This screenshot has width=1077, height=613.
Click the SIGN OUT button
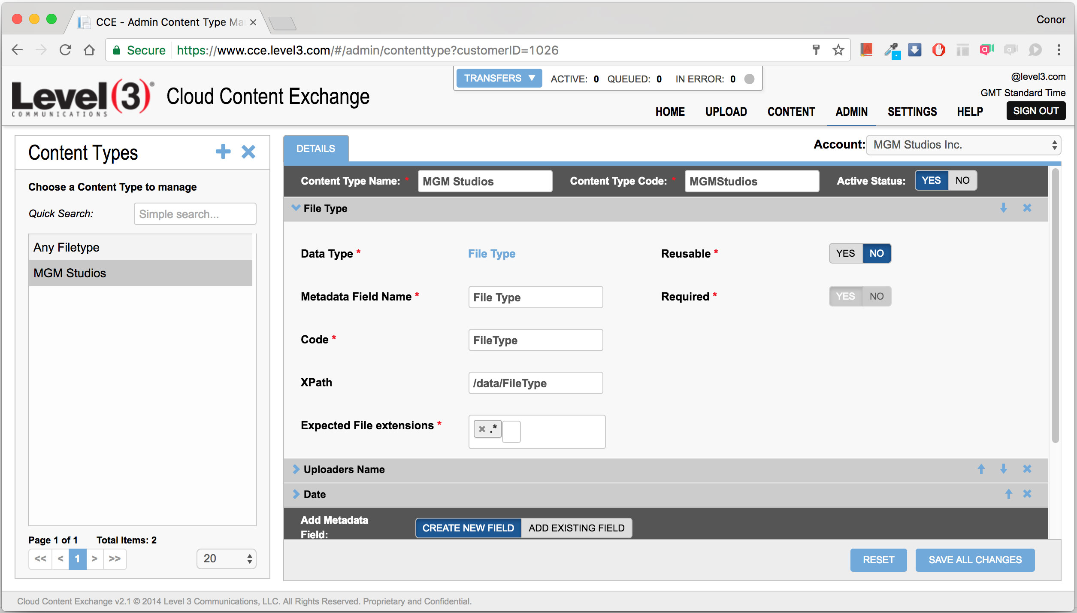tap(1036, 111)
